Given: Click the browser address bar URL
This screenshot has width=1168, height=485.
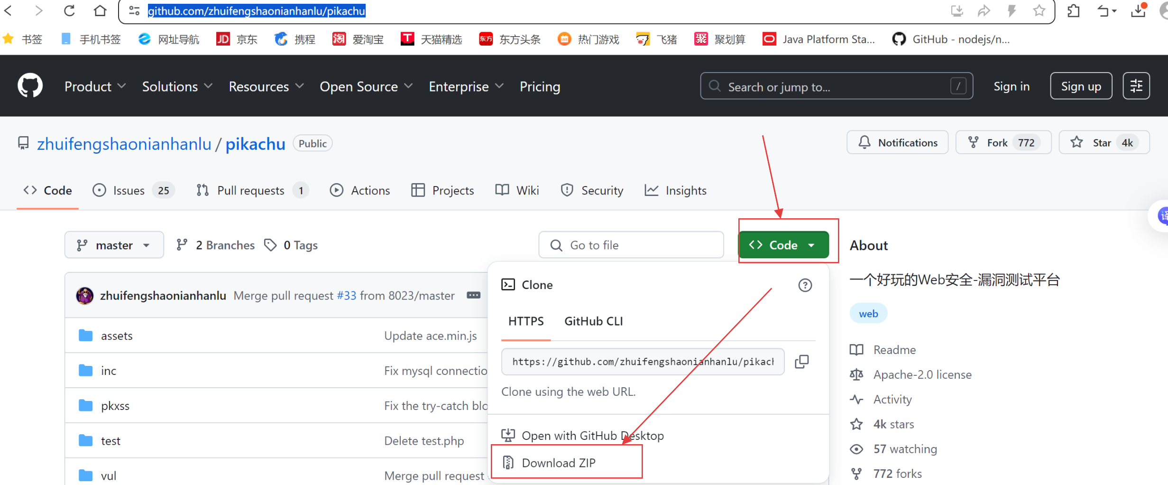Looking at the screenshot, I should pos(257,10).
